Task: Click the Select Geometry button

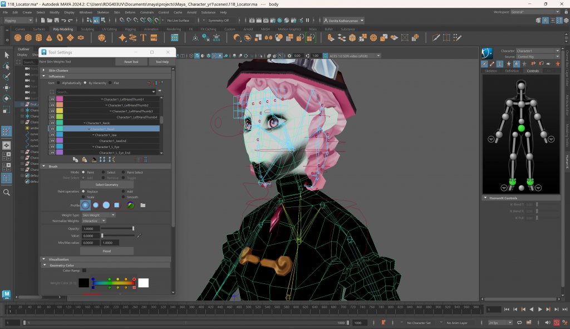Action: pos(106,185)
